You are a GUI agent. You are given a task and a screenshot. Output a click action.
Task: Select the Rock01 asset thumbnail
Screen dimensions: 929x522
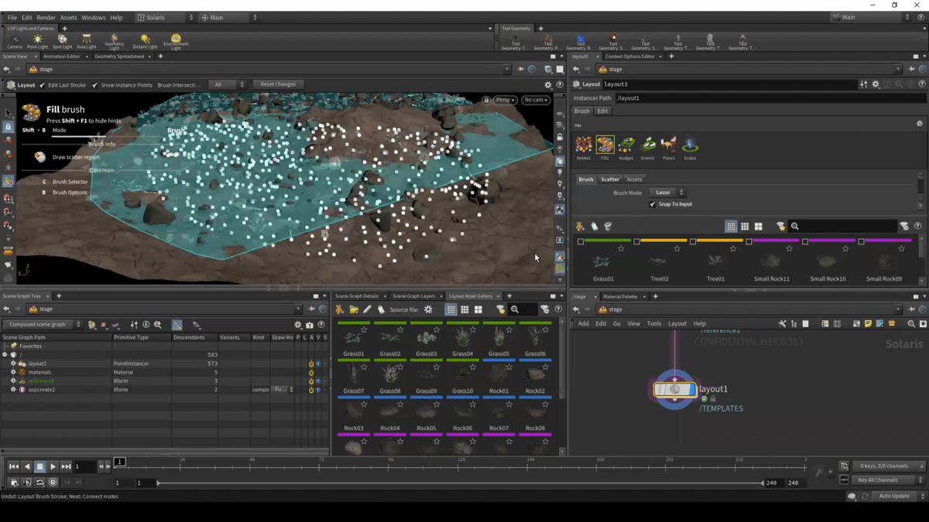pyautogui.click(x=499, y=376)
